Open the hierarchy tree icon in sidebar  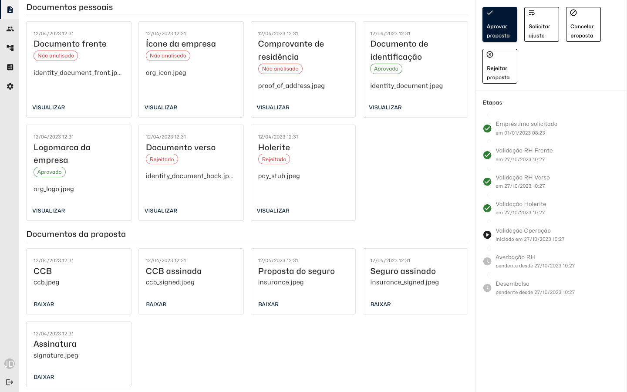[x=10, y=48]
